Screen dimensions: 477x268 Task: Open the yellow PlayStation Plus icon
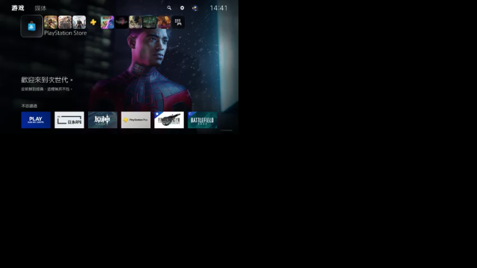tap(93, 22)
